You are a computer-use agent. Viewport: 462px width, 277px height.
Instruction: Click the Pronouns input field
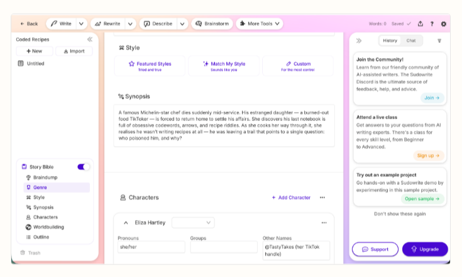tap(151, 247)
